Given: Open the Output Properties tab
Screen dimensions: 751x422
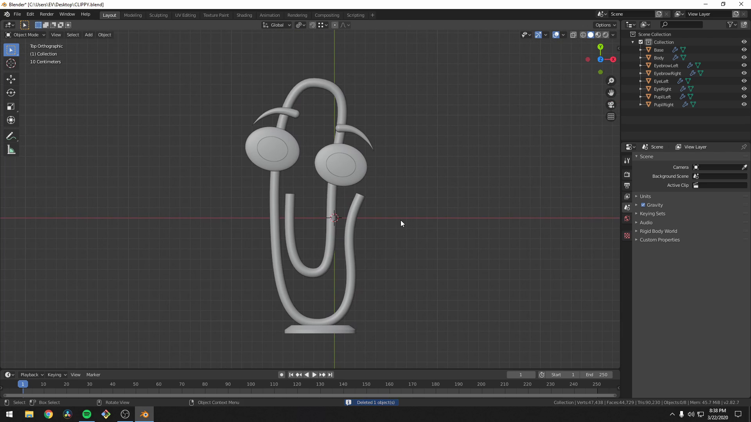Looking at the screenshot, I should [627, 185].
